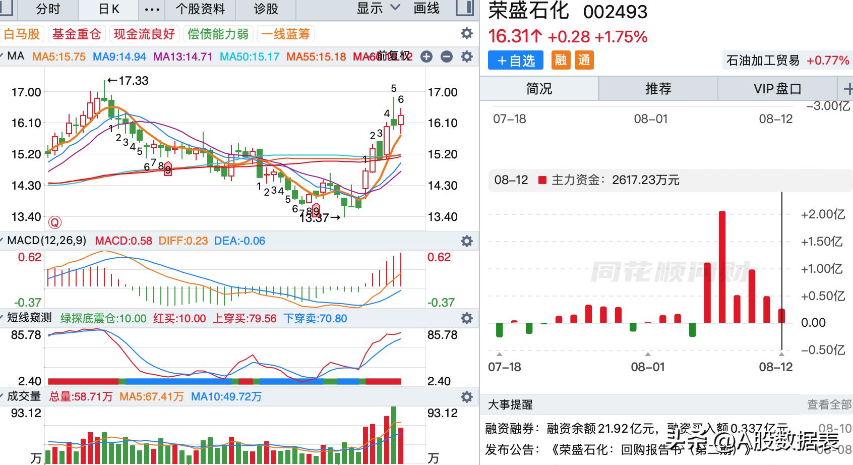Click the 一线蓝筹 tag
The width and height of the screenshot is (853, 465).
285,34
